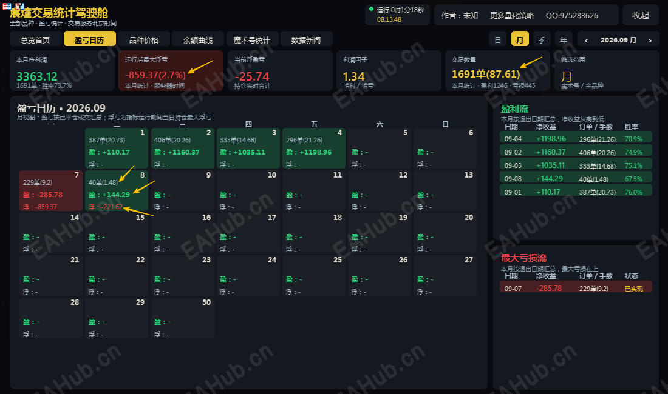Switch to the 余额曲线 tab
The height and width of the screenshot is (394, 668).
coord(198,40)
